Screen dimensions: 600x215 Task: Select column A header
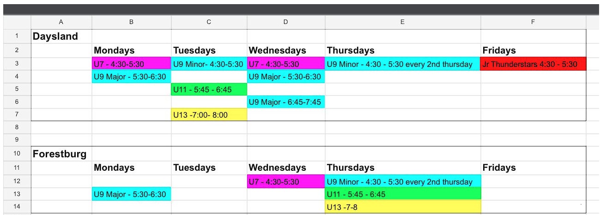(x=61, y=22)
